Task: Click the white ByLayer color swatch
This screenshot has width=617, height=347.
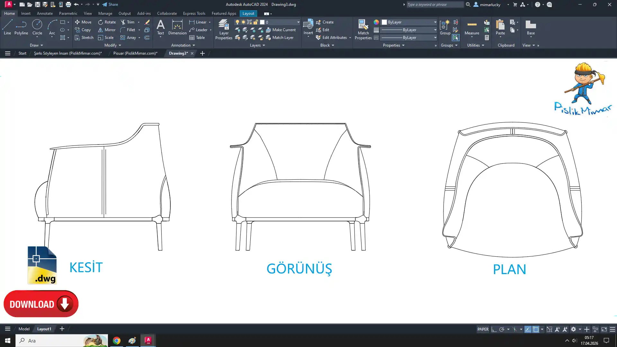Action: 384,22
